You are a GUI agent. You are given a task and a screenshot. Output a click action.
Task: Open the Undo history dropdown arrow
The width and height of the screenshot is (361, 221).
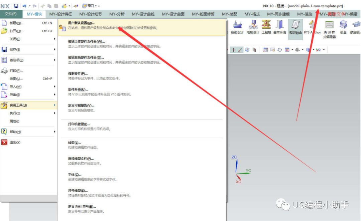click(29, 6)
